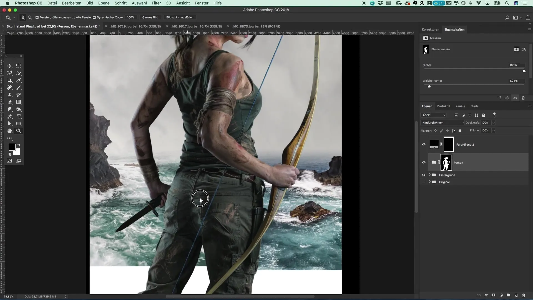The width and height of the screenshot is (533, 300).
Task: Change screen mode from toolbox
Action: (x=19, y=161)
